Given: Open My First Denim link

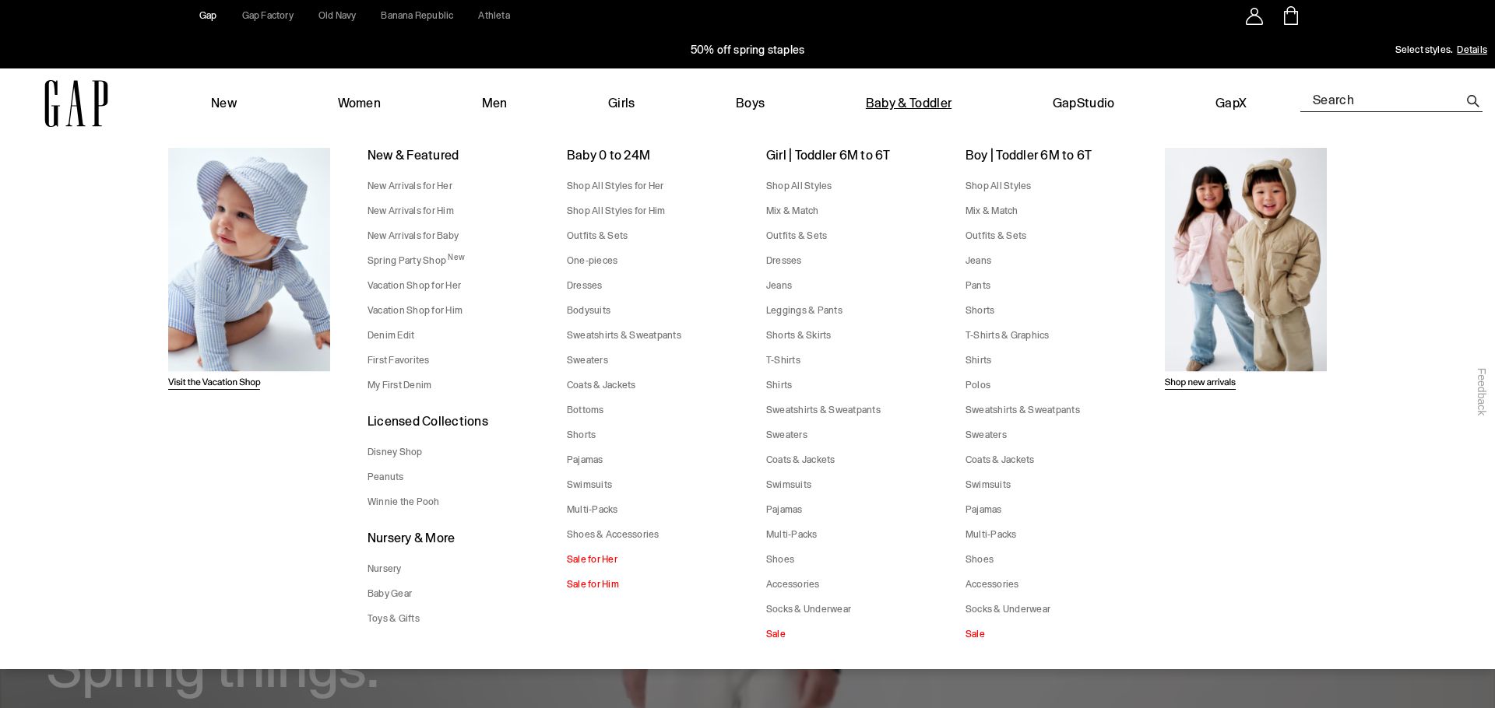Looking at the screenshot, I should click(399, 385).
